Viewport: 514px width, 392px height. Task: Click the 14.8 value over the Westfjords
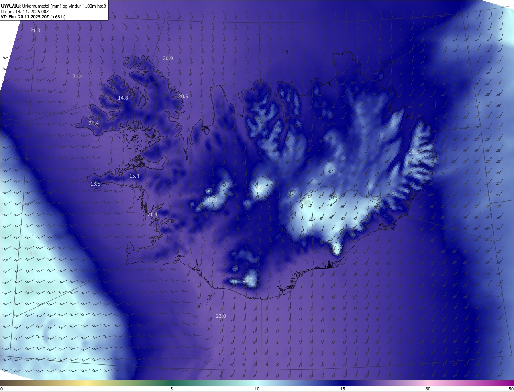pyautogui.click(x=123, y=98)
